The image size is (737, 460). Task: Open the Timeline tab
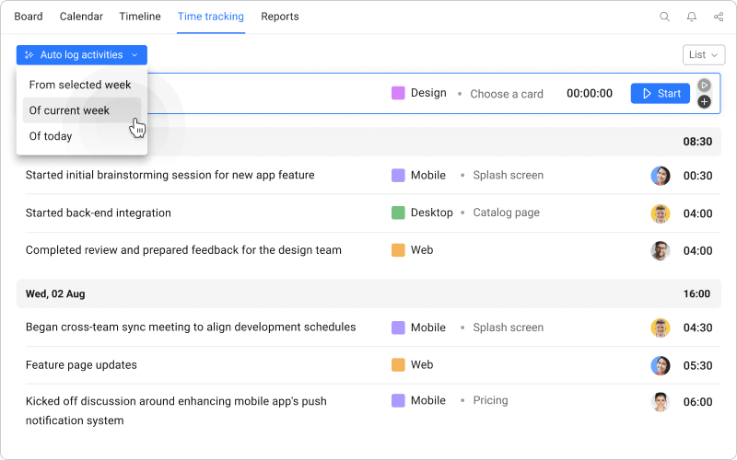(140, 17)
